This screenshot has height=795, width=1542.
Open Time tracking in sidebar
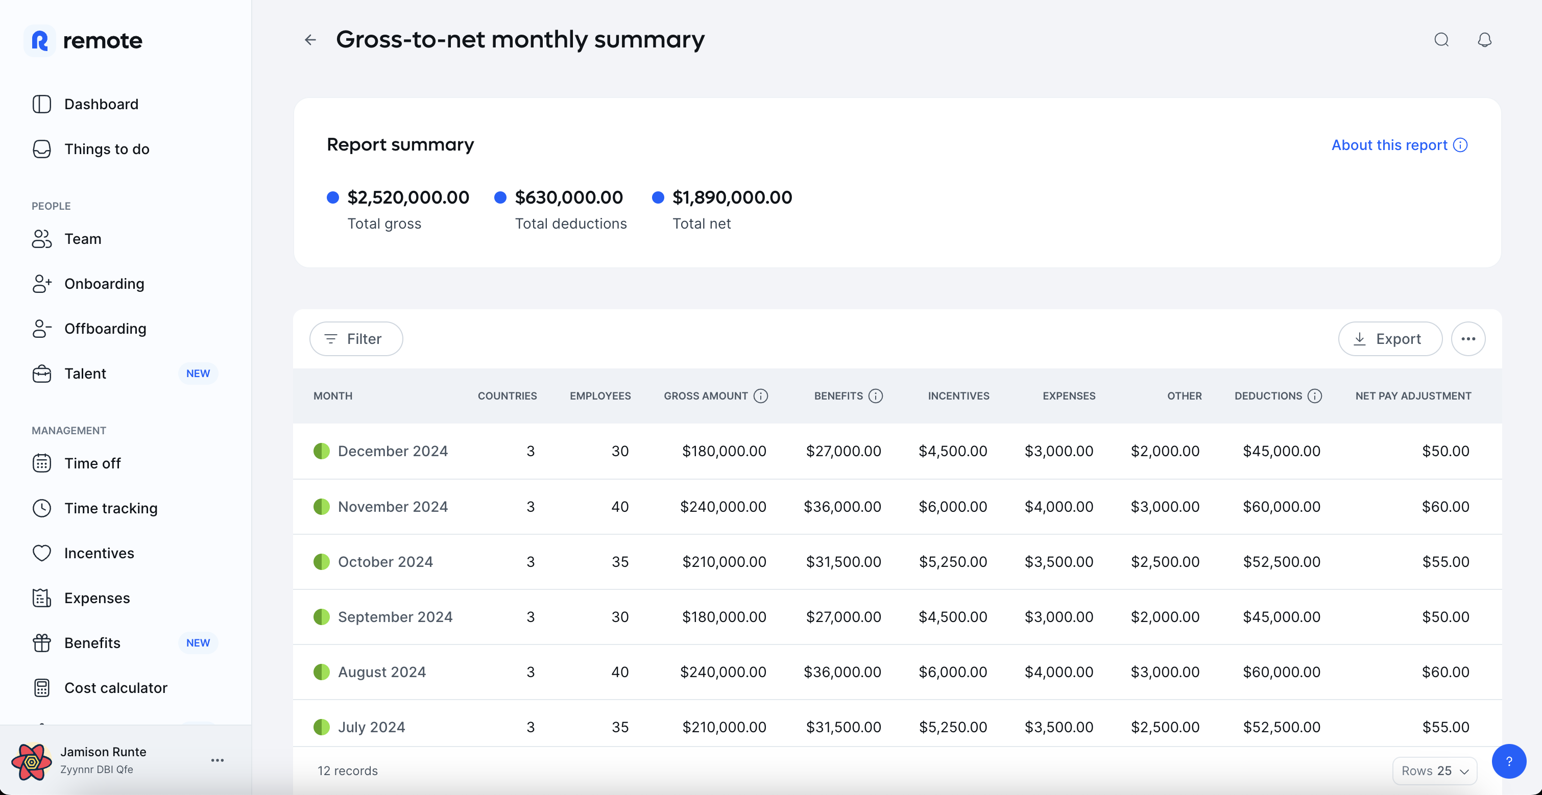pos(111,508)
